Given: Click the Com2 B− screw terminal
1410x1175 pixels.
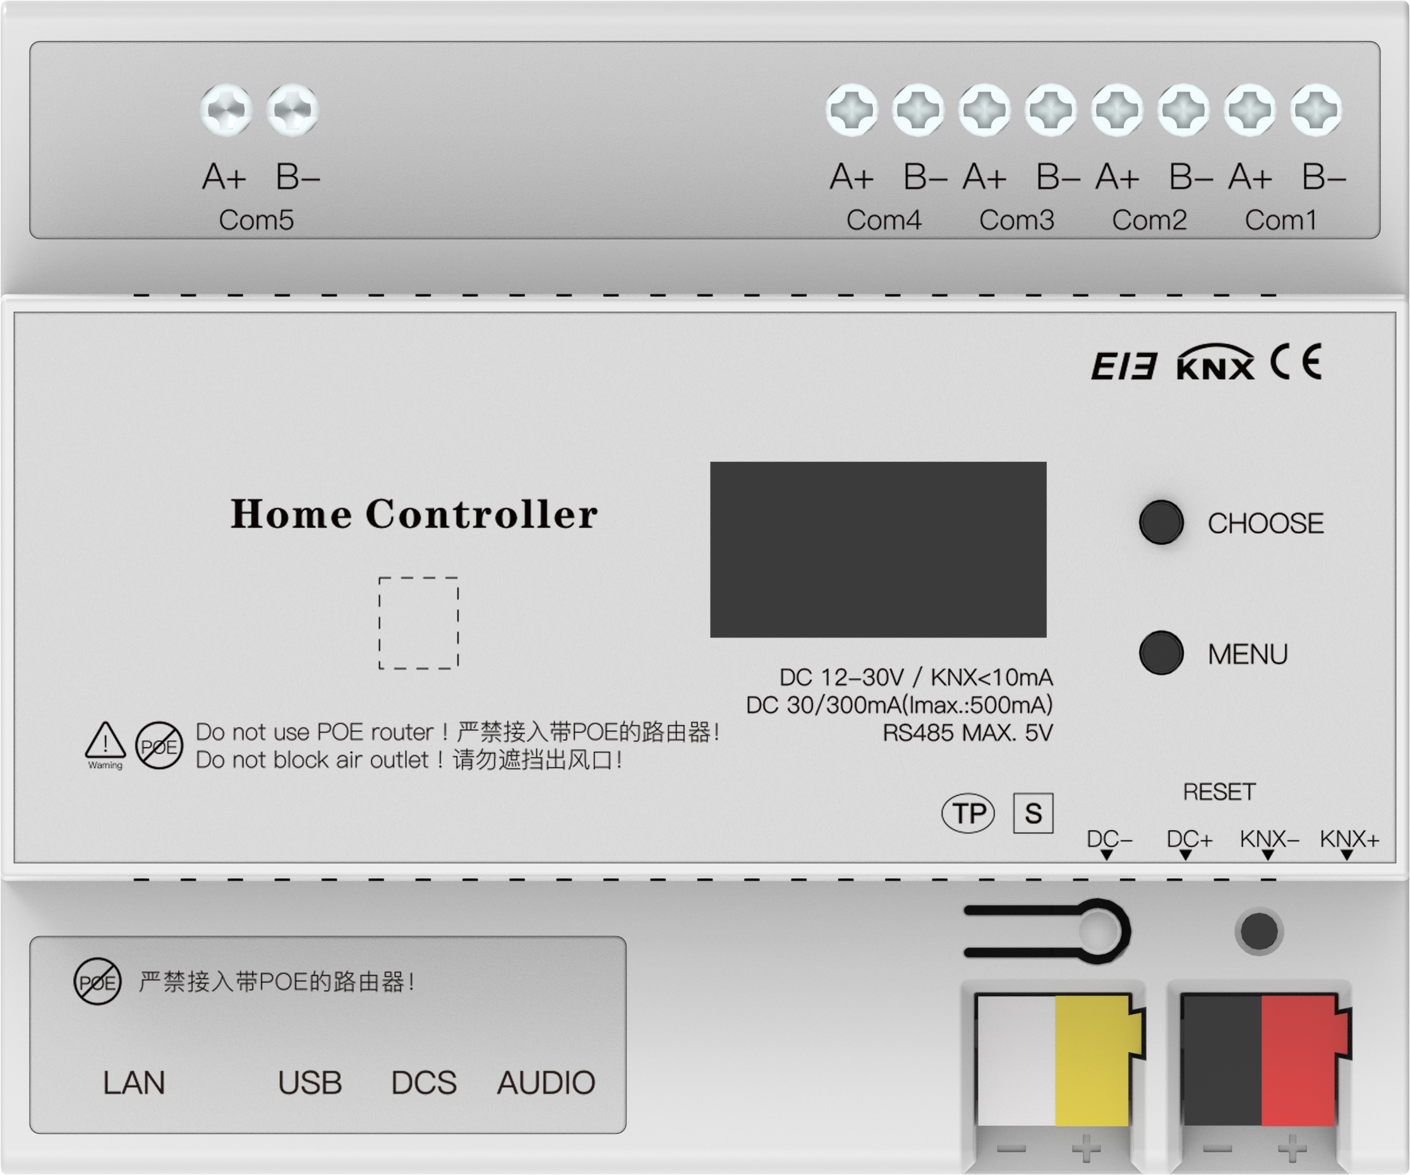Looking at the screenshot, I should pyautogui.click(x=1184, y=110).
